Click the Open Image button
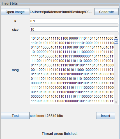This screenshot has height=139, width=120. pyautogui.click(x=15, y=12)
